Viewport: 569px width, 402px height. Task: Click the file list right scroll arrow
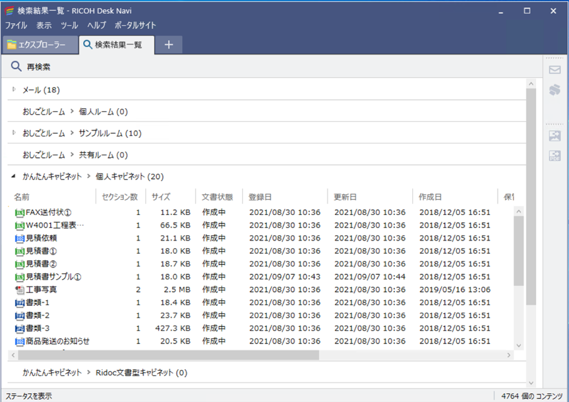pyautogui.click(x=509, y=355)
